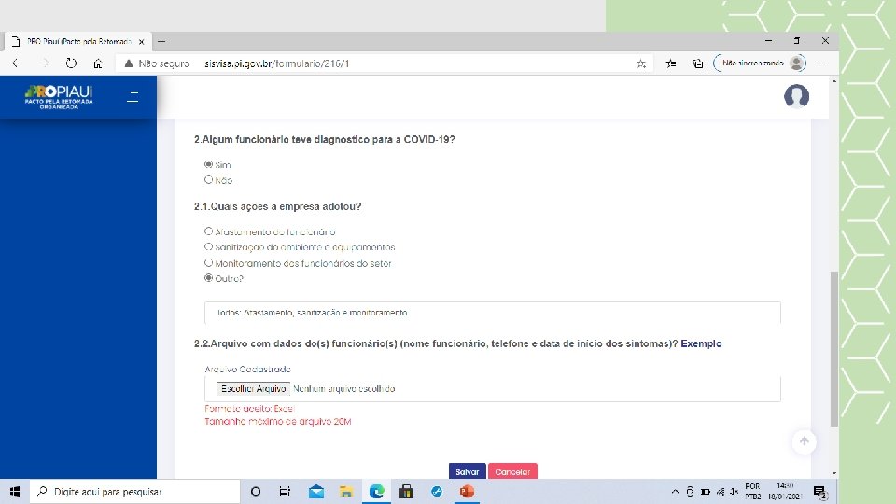896x504 pixels.
Task: Open the taskbar clock and date
Action: pyautogui.click(x=785, y=492)
